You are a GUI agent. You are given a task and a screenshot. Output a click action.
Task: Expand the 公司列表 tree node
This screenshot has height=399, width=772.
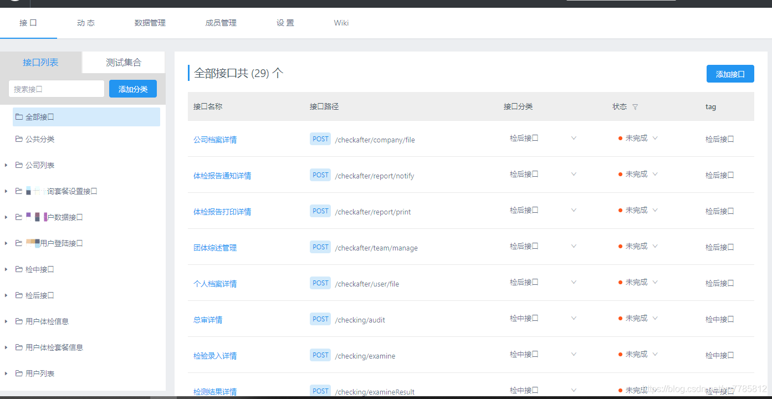click(x=6, y=165)
